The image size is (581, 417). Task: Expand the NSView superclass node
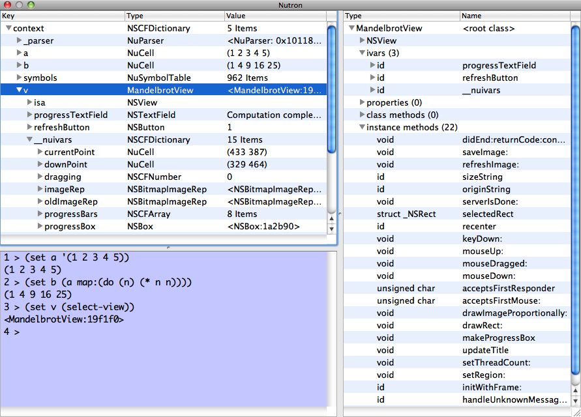[x=363, y=41]
